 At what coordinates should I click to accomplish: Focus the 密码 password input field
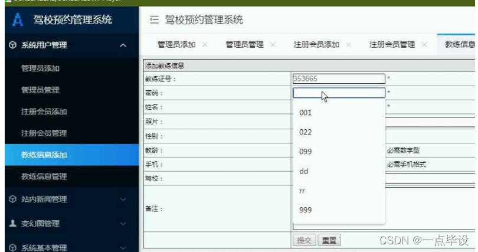pos(339,93)
